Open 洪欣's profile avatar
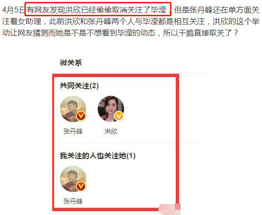The width and height of the screenshot is (262, 215). pyautogui.click(x=111, y=109)
